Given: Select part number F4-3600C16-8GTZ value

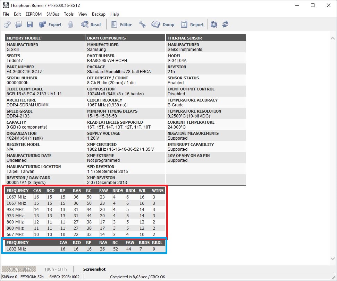Looking at the screenshot, I should (25, 72).
